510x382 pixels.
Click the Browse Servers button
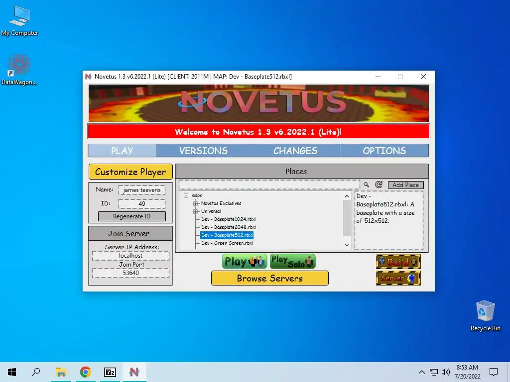click(269, 279)
